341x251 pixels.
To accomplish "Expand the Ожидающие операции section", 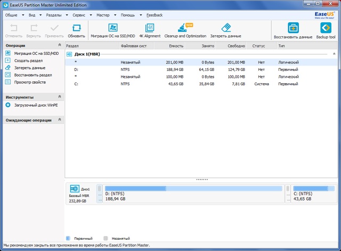I will 59,120.
